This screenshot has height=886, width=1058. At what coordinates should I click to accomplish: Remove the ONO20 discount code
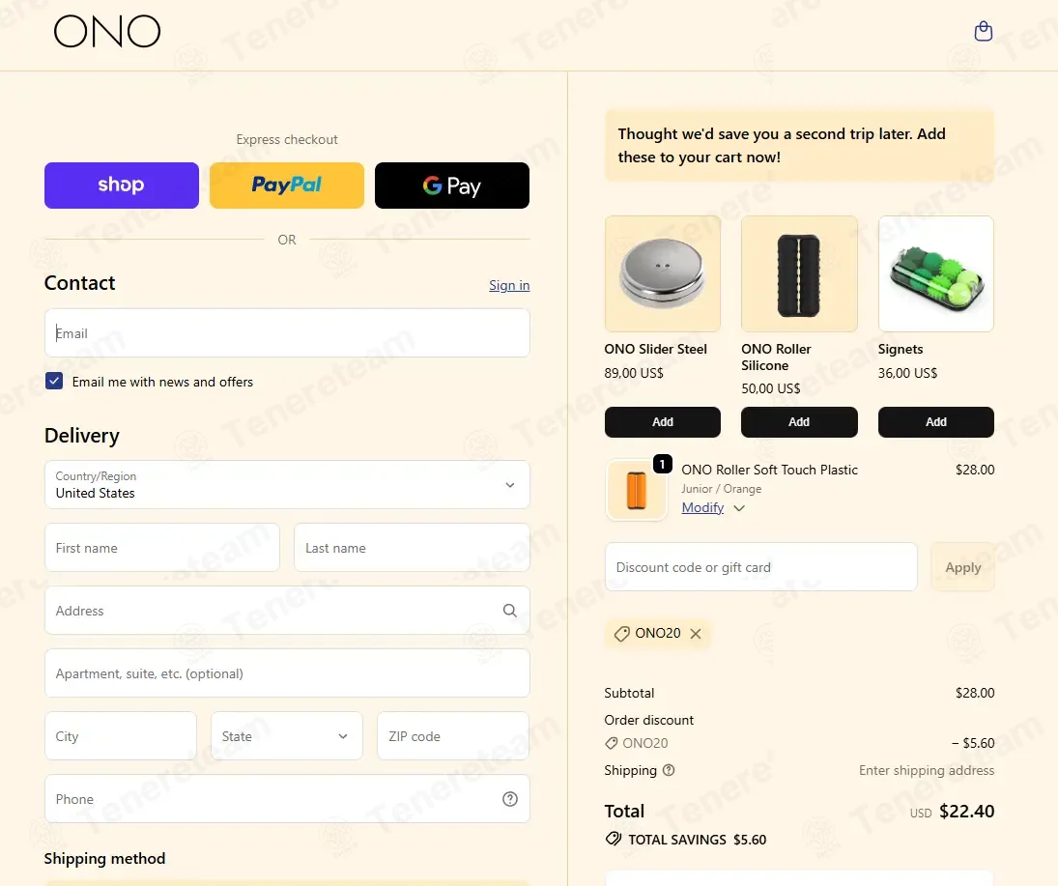(696, 634)
